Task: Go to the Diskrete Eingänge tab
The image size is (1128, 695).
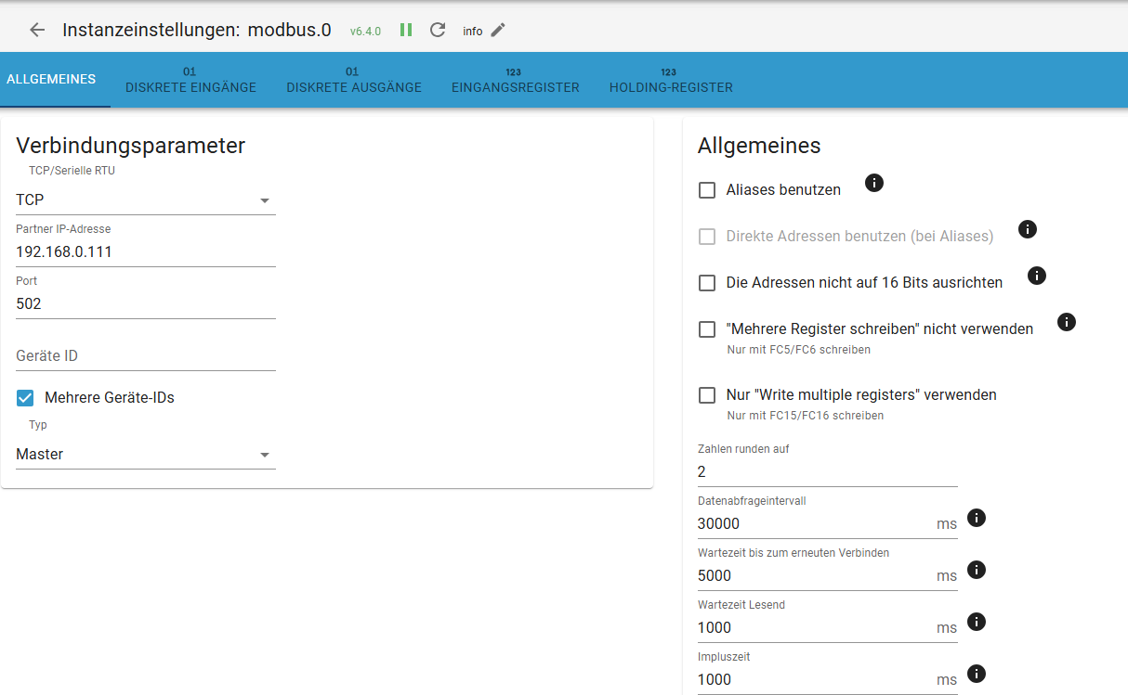Action: 190,81
